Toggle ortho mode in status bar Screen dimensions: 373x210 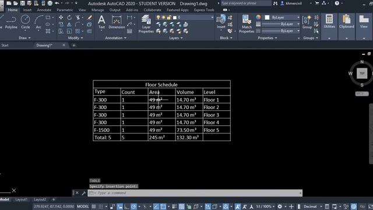point(126,206)
